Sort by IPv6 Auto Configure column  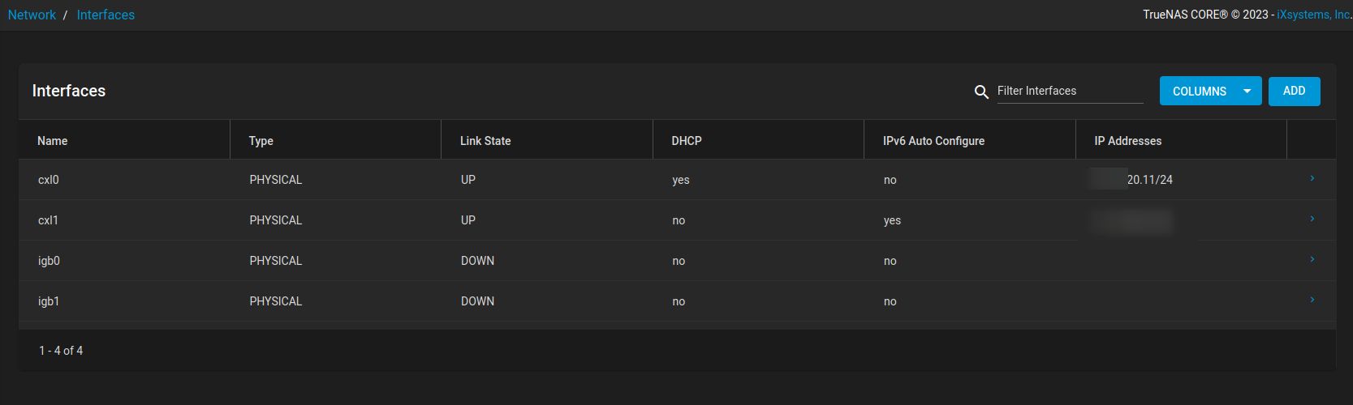coord(933,141)
